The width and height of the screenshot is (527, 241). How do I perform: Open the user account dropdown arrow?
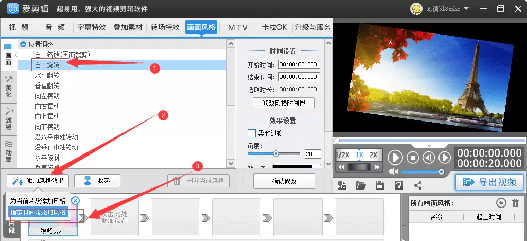click(466, 8)
